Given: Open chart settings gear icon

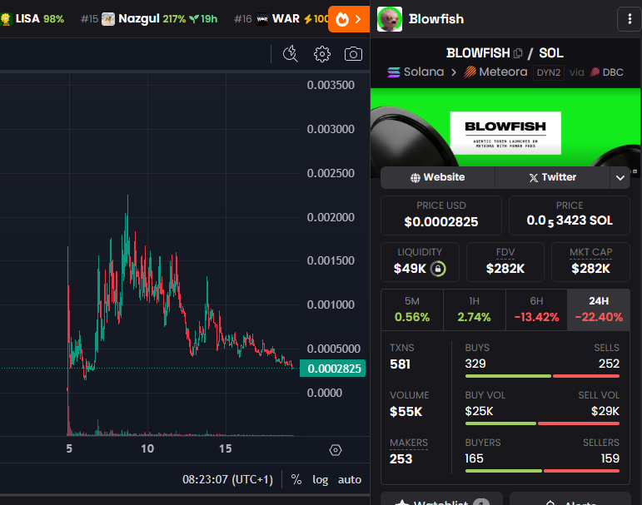Looking at the screenshot, I should click(x=322, y=54).
